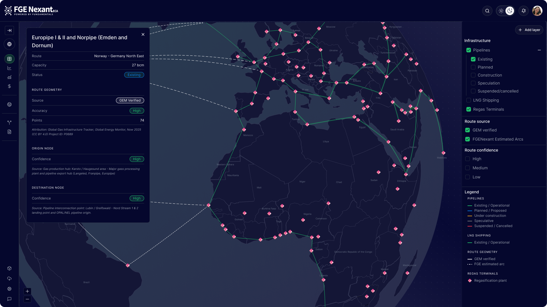Switch to light mode sun icon
Image resolution: width=547 pixels, height=307 pixels.
(501, 11)
